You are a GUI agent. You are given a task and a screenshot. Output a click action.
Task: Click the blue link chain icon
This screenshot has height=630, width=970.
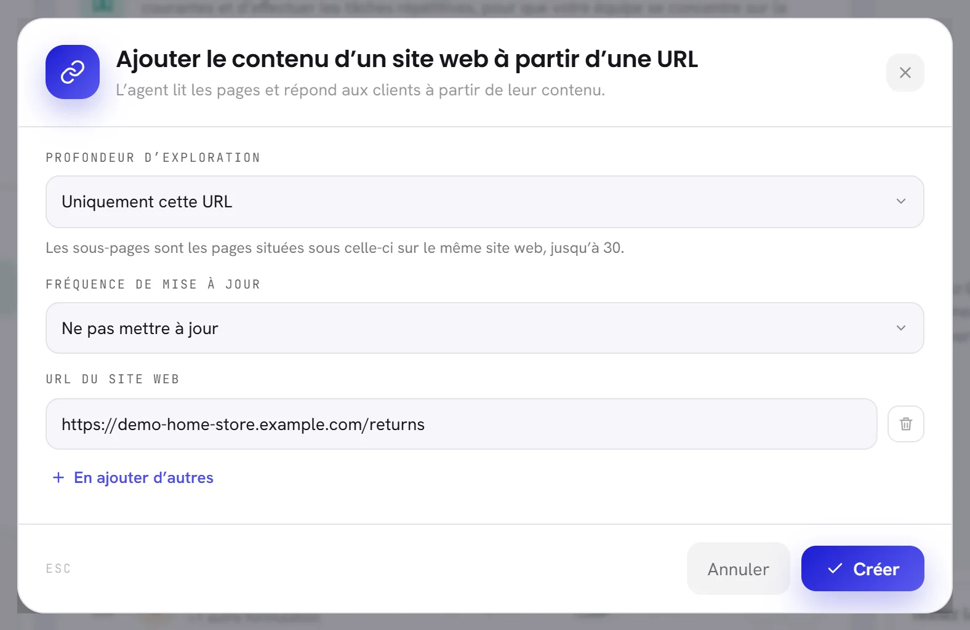coord(73,72)
